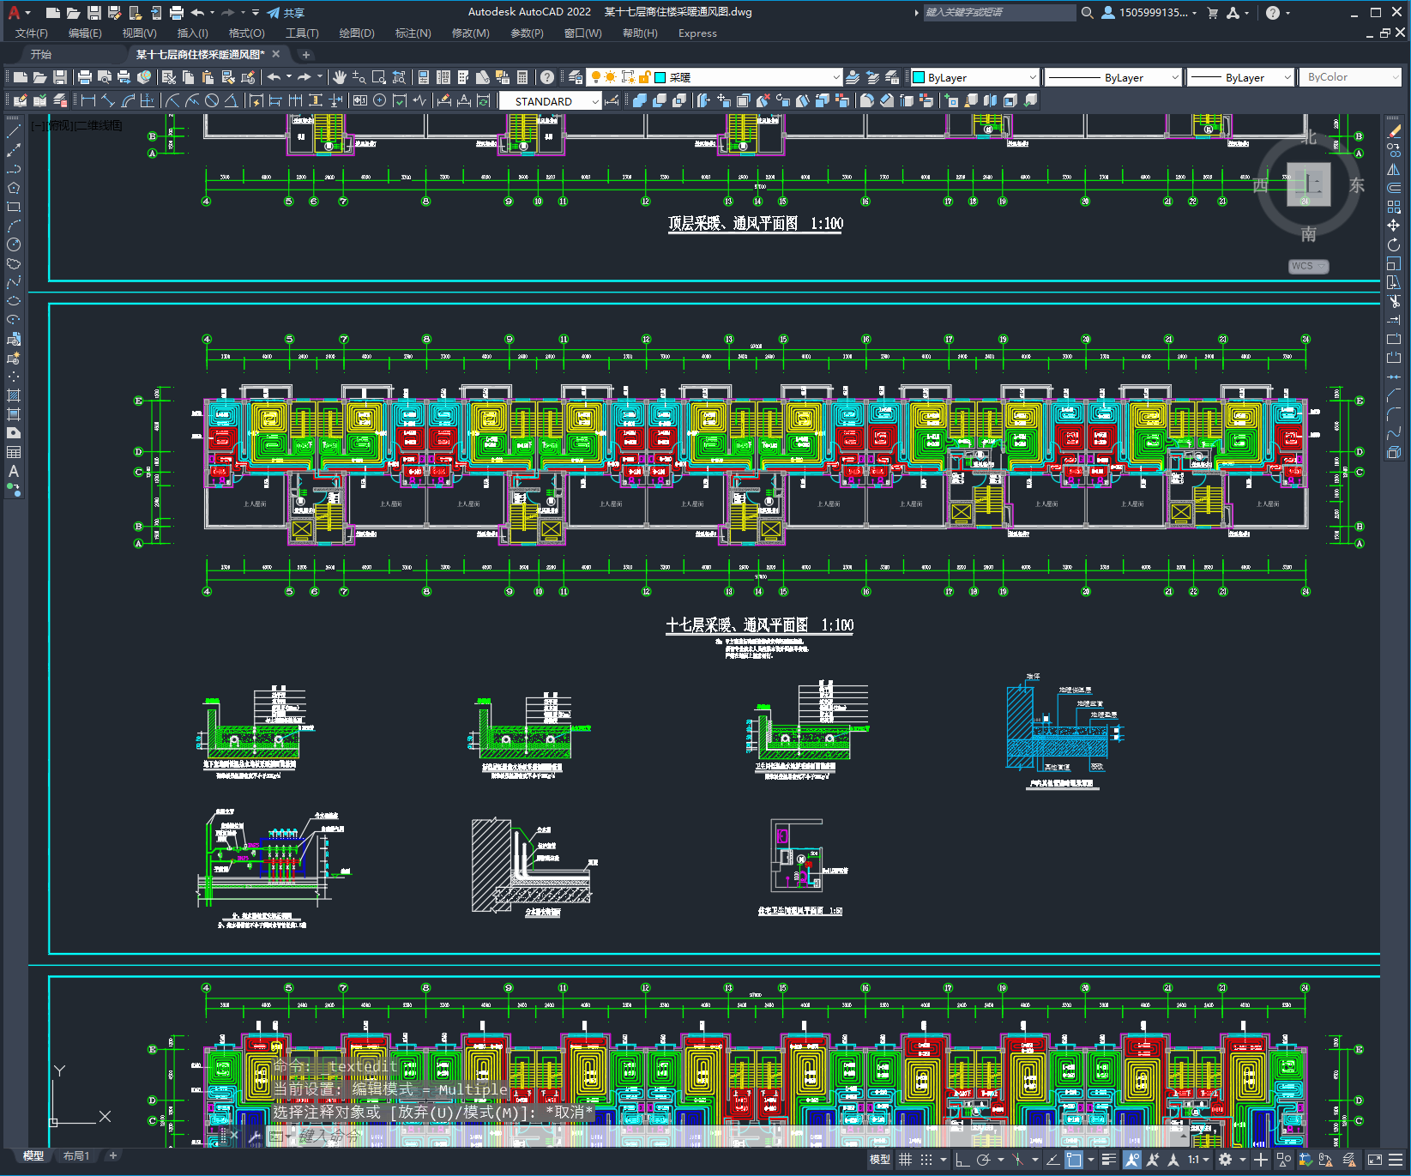Click the cyan color swatch in ByLayer color box
Viewport: 1411px width, 1176px height.
click(919, 77)
